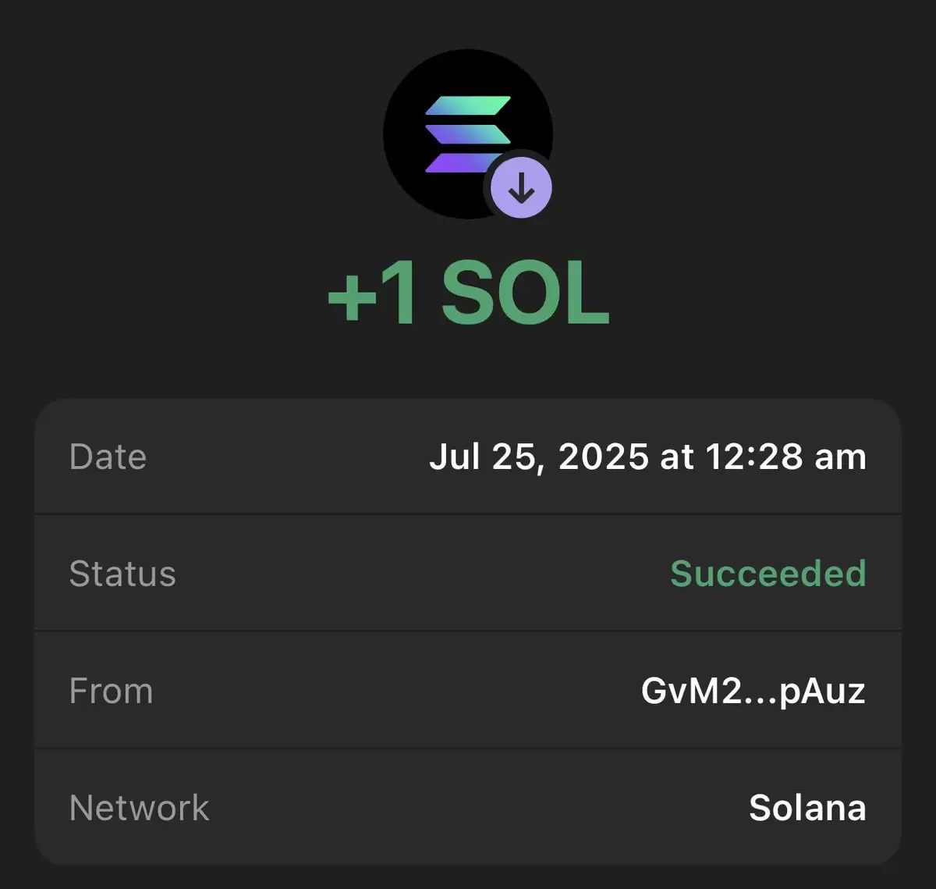Click the plus sign in the amount
The image size is (936, 889).
point(353,297)
